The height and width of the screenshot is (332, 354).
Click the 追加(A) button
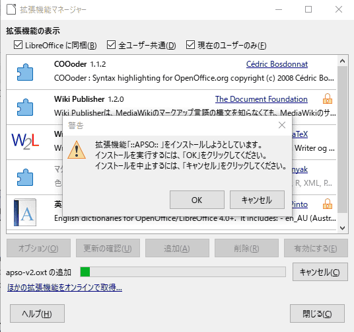pos(177,248)
